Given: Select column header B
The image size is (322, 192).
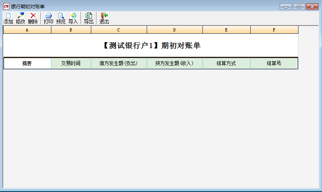Looking at the screenshot, I should 71,30.
